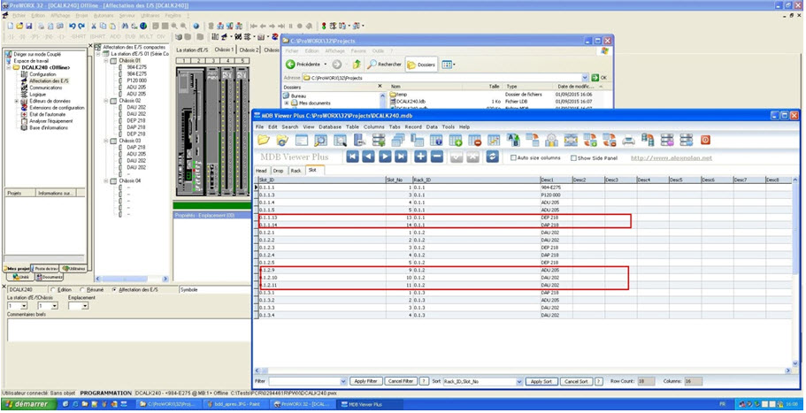Toggle Auto size columns checkbox

(513, 157)
